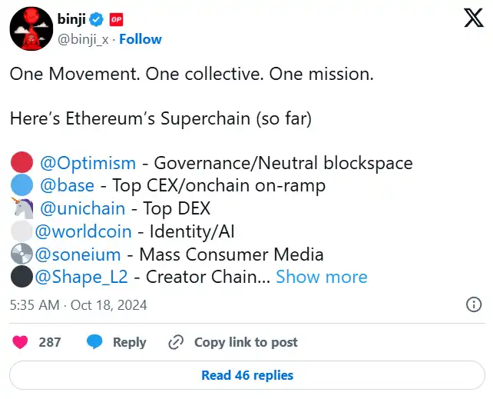
Task: Click the blue verified badge
Action: [98, 20]
